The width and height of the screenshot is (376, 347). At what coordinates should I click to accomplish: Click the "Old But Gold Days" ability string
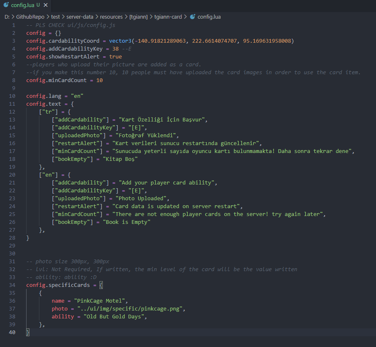pos(115,316)
